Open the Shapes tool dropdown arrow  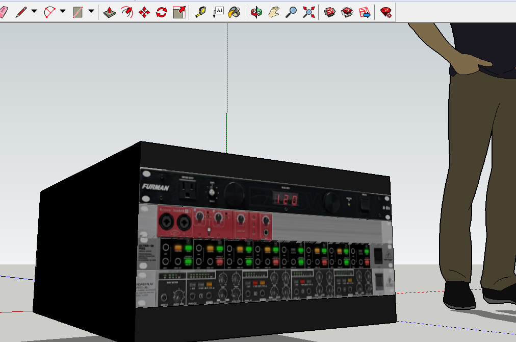[x=91, y=11]
